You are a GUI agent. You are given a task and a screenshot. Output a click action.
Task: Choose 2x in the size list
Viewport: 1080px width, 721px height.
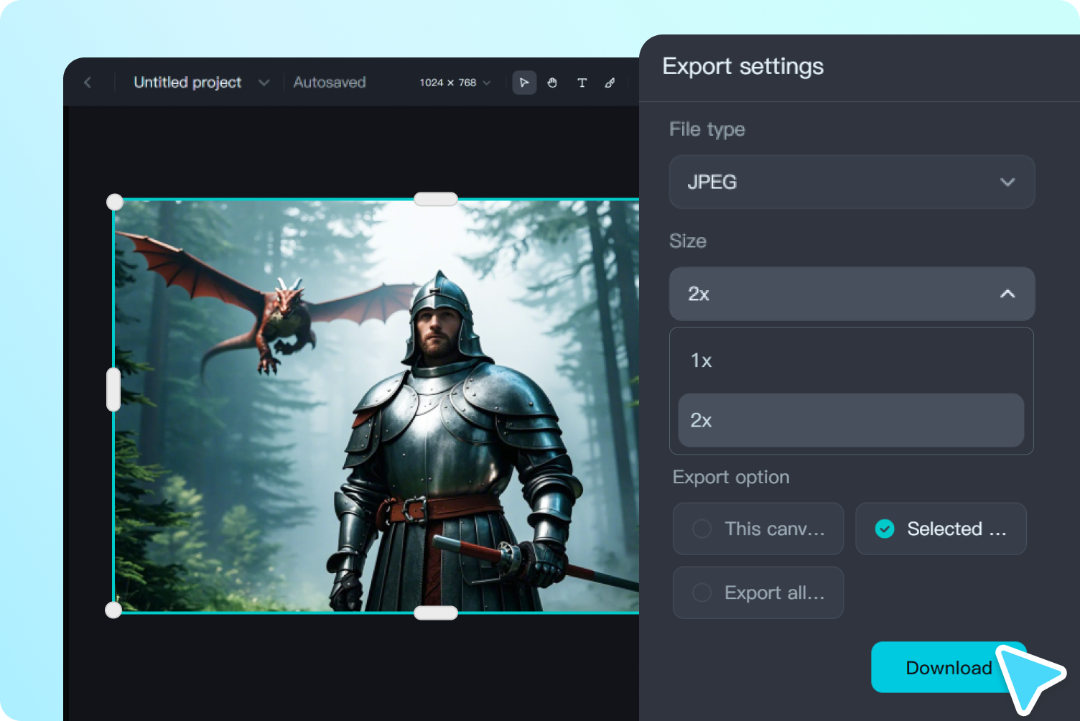click(852, 421)
